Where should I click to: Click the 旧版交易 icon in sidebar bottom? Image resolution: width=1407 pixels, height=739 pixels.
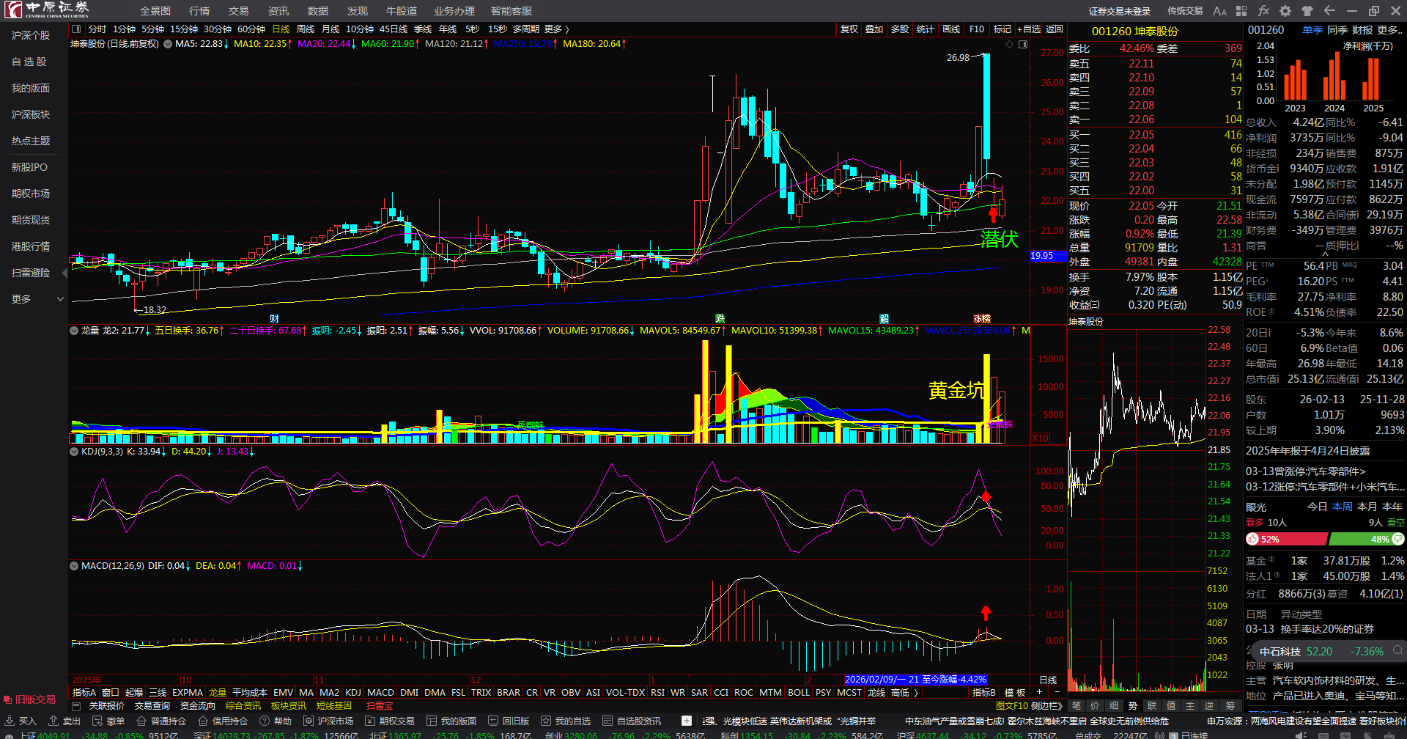(29, 699)
